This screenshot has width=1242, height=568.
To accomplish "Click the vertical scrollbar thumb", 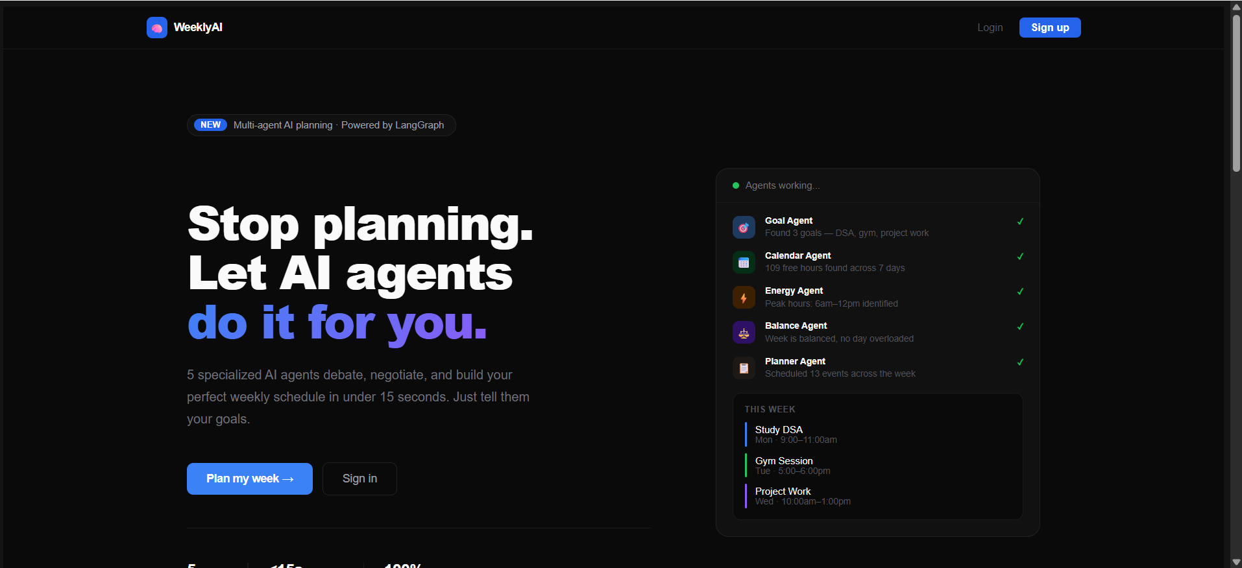I will [1236, 93].
